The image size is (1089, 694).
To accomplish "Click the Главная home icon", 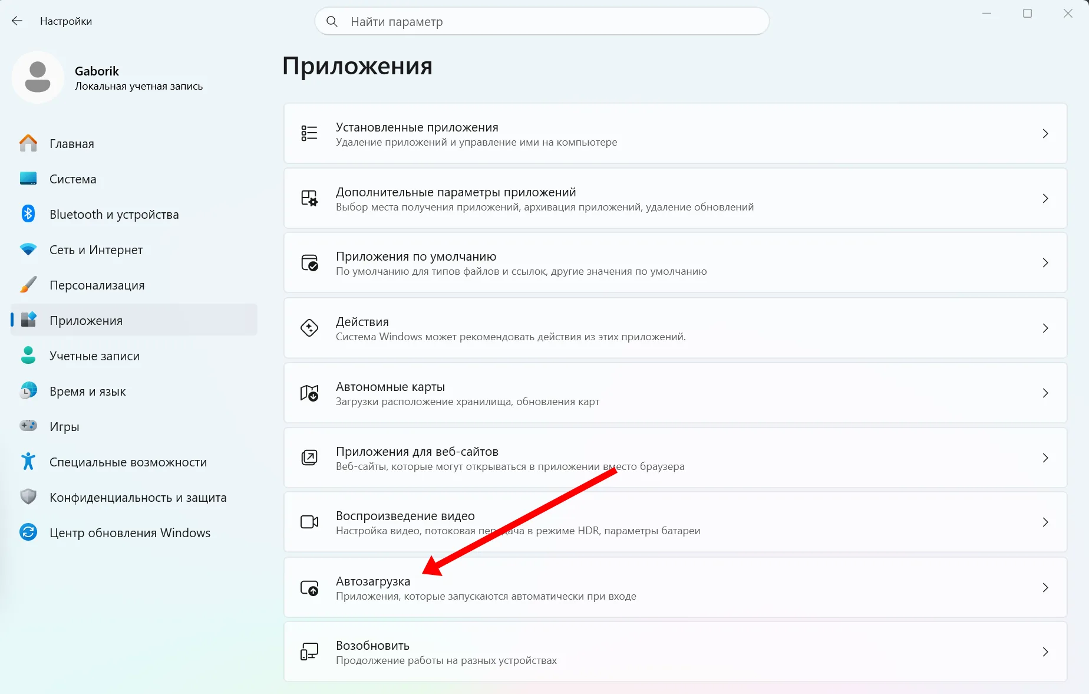I will tap(28, 143).
